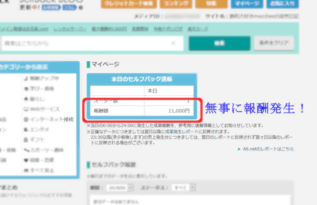Viewport: 317px width, 205px height.
Task: Open the ランキング top navigation button
Action: [x=176, y=4]
